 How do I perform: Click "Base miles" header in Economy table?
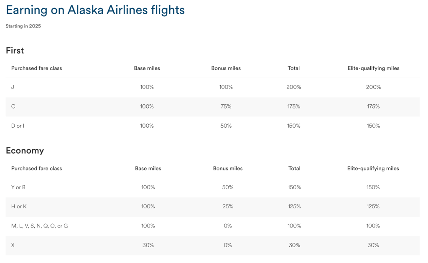click(148, 169)
